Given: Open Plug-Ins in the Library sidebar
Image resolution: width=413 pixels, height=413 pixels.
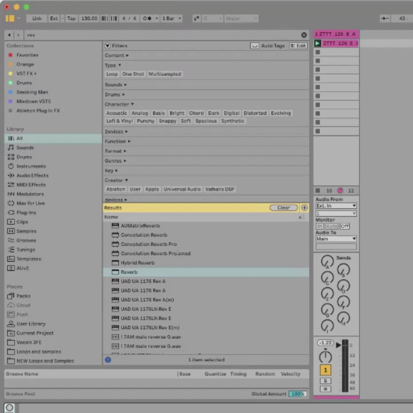Looking at the screenshot, I should coord(26,212).
